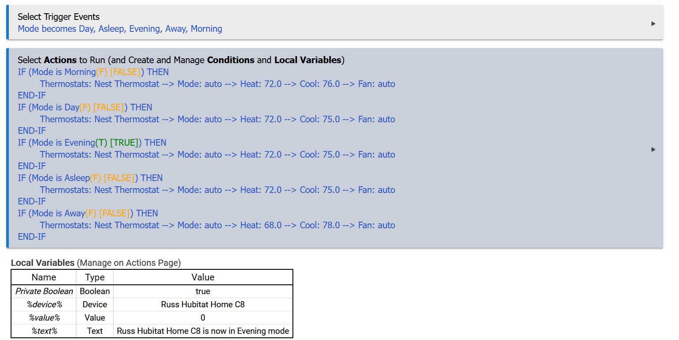Click the Name column header
679x340 pixels.
point(44,277)
